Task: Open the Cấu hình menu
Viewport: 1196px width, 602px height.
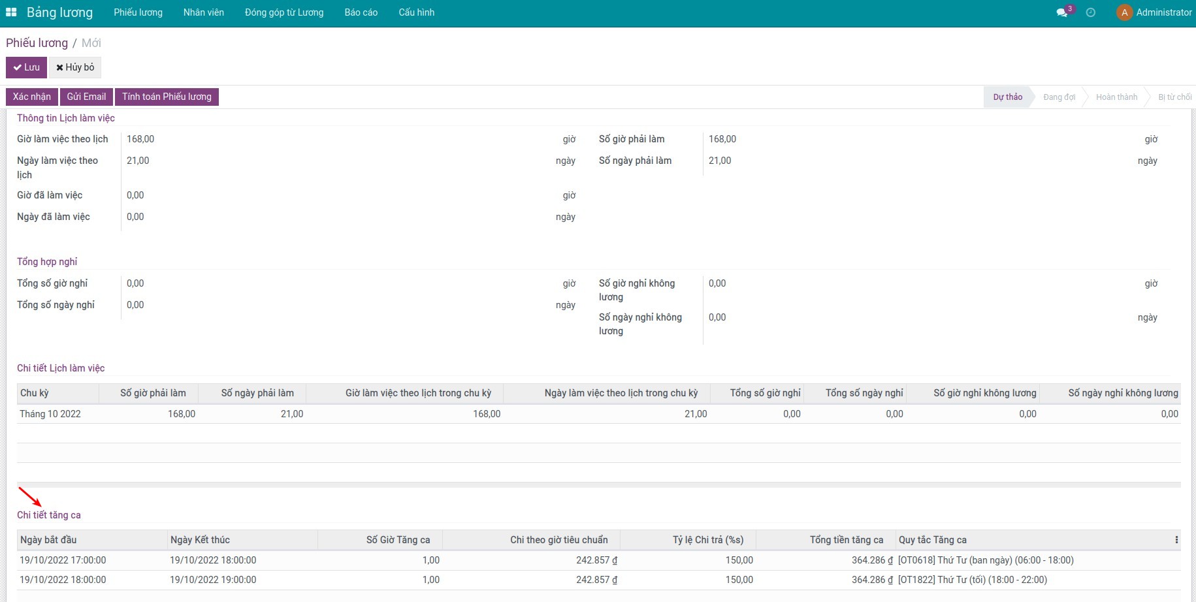Action: point(416,12)
